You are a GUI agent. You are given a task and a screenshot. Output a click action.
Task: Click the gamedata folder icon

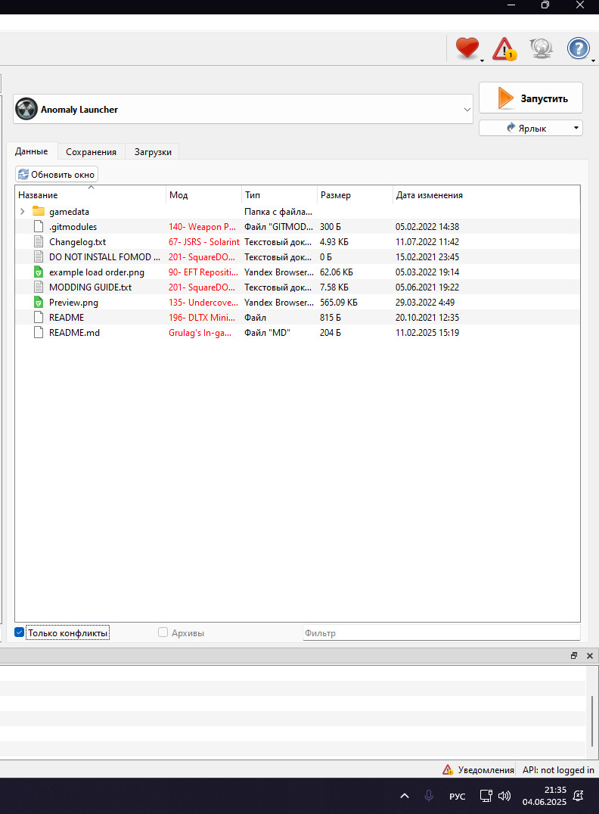pos(39,211)
